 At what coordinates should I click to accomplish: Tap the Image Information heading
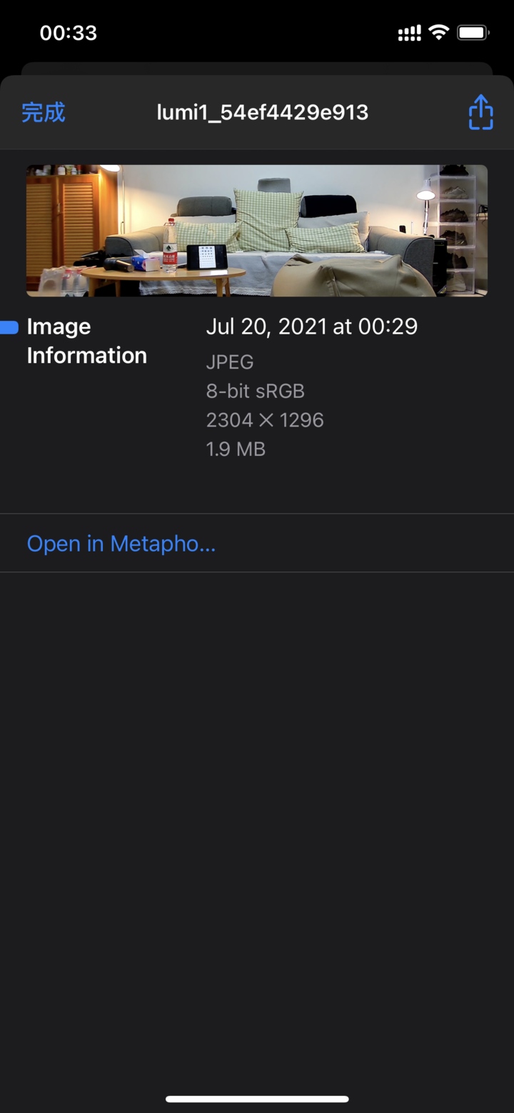pos(87,341)
